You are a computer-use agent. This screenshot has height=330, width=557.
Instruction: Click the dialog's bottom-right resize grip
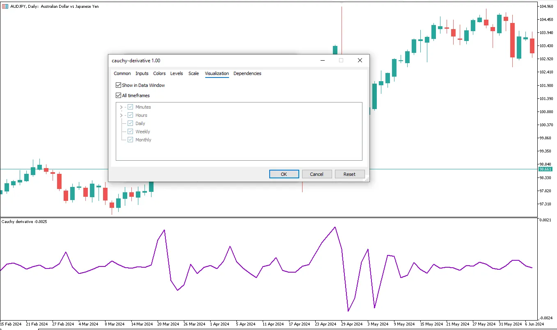point(367,179)
